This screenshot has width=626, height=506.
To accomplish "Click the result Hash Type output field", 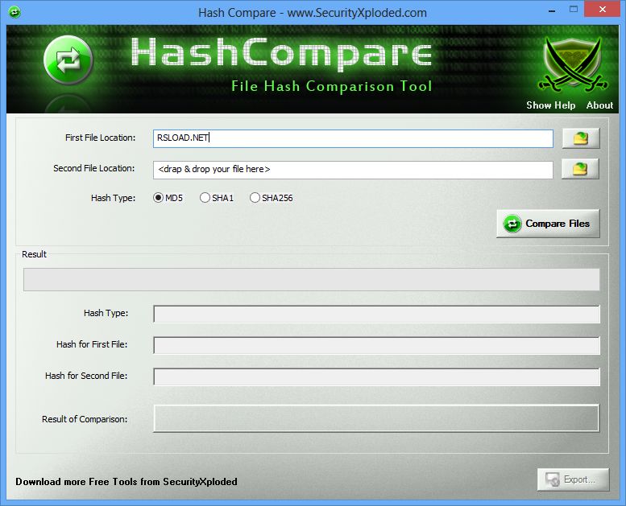I will tap(376, 315).
